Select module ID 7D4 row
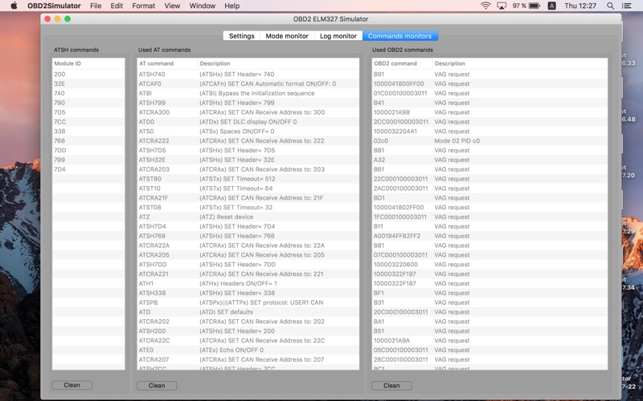This screenshot has width=643, height=401. 88,169
